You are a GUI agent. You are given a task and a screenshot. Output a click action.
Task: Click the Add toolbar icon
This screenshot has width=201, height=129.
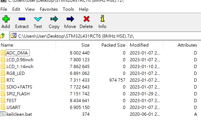(6, 19)
